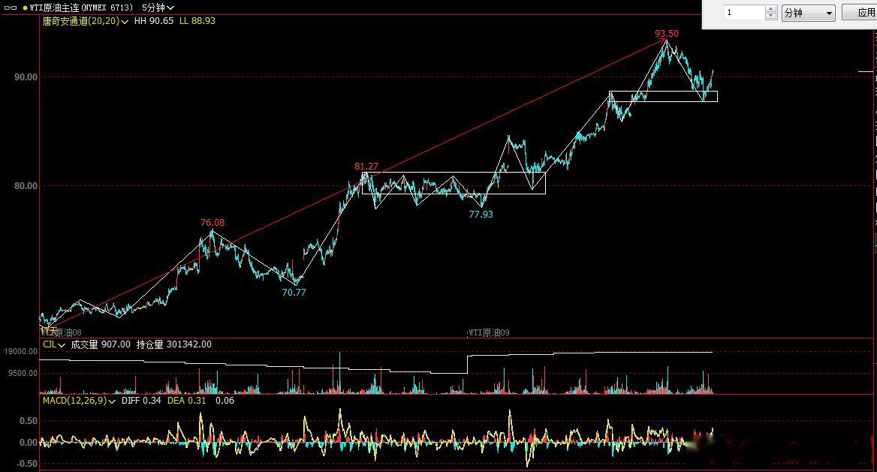Decrease the period value with the down arrow
877x472 pixels.
770,17
